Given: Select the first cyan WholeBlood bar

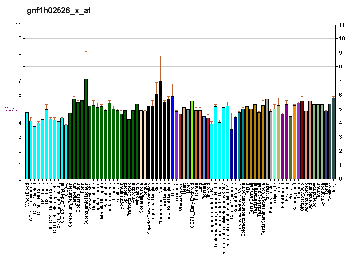Looking at the screenshot, I should click(27, 146).
